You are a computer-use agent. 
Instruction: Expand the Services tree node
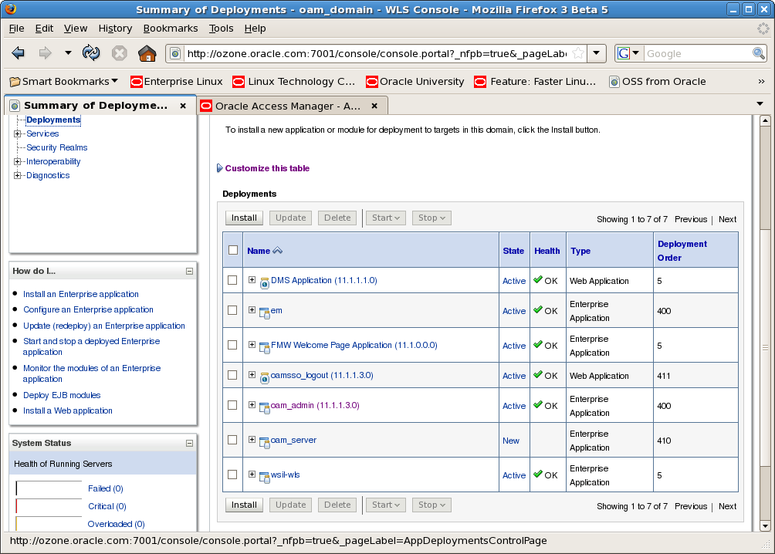click(x=17, y=133)
